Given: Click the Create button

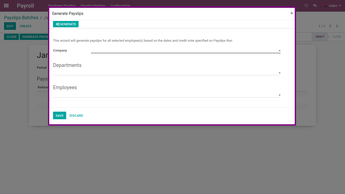Looking at the screenshot, I should click(x=26, y=26).
